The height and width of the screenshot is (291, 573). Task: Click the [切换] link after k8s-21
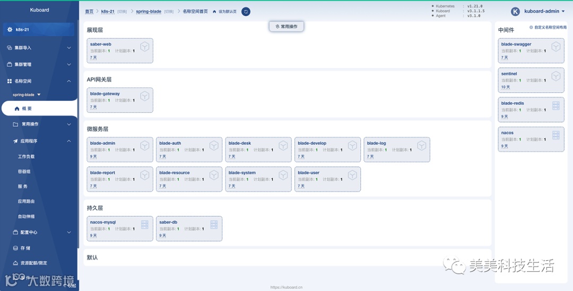click(x=122, y=12)
